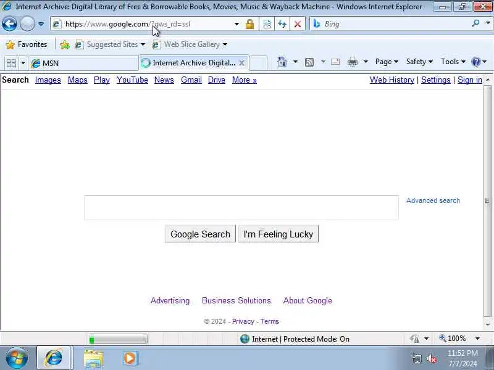Expand the Home button dropdown arrow
Screen dimensions: 494x370
pyautogui.click(x=295, y=62)
